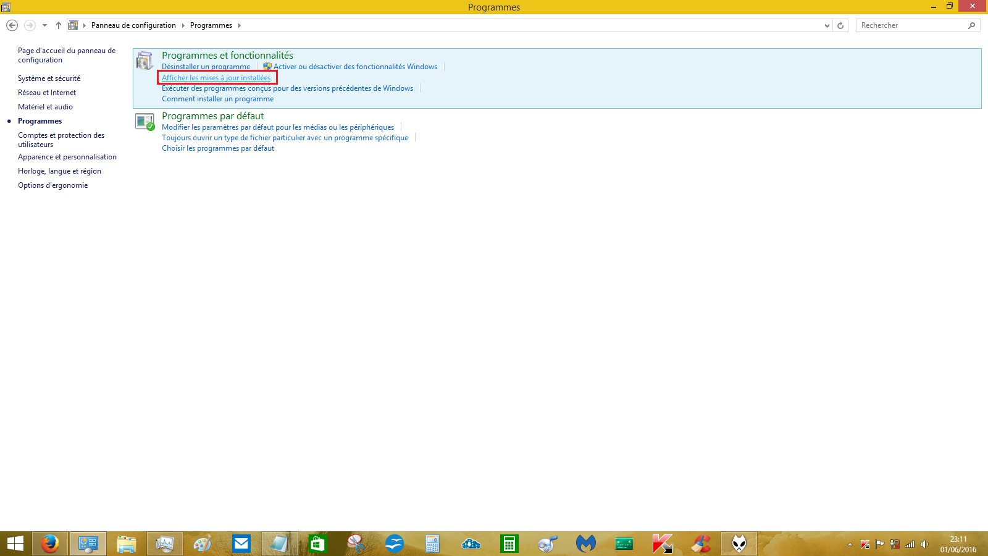Viewport: 988px width, 556px height.
Task: Refresh the address bar view
Action: 840,25
